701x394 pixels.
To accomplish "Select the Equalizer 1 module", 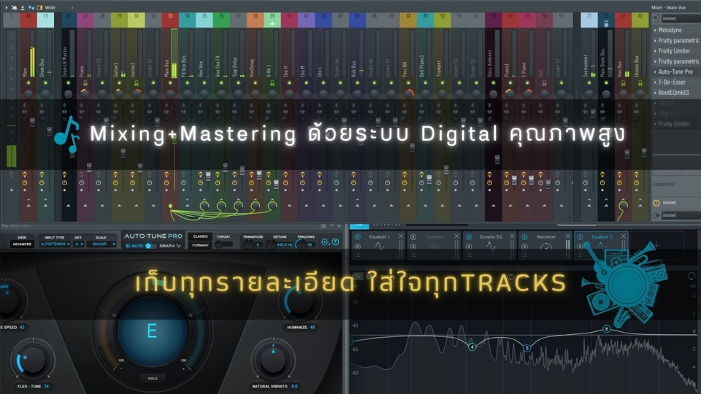I will click(x=379, y=245).
